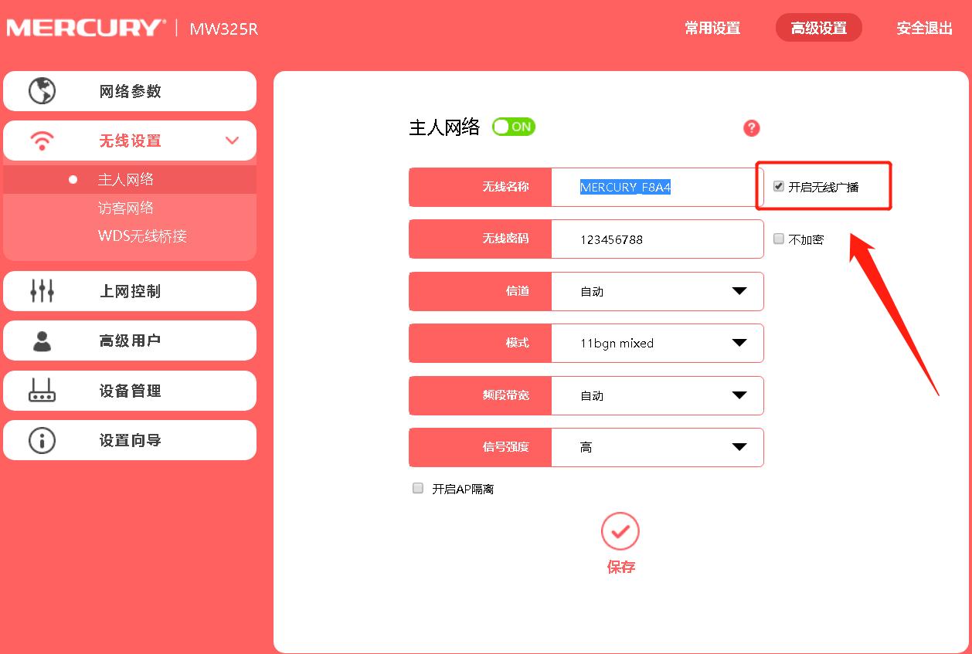Viewport: 972px width, 654px height.
Task: Turn off the 主人网络 ON toggle
Action: click(x=513, y=126)
